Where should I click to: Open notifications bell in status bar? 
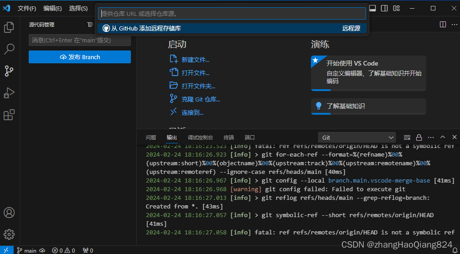coord(455,250)
